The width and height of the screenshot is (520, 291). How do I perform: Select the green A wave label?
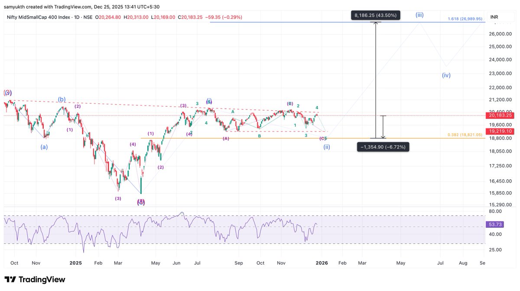233,112
